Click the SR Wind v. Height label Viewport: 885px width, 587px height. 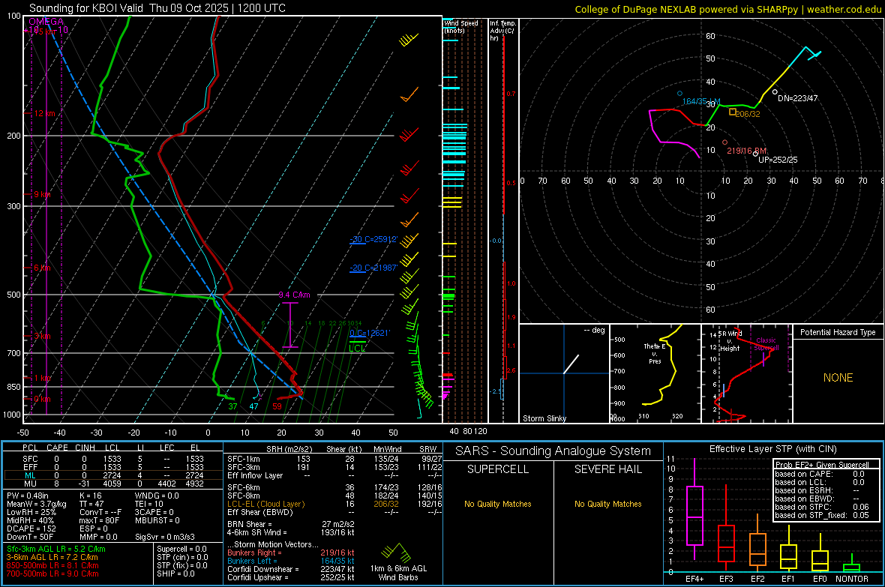pos(730,341)
